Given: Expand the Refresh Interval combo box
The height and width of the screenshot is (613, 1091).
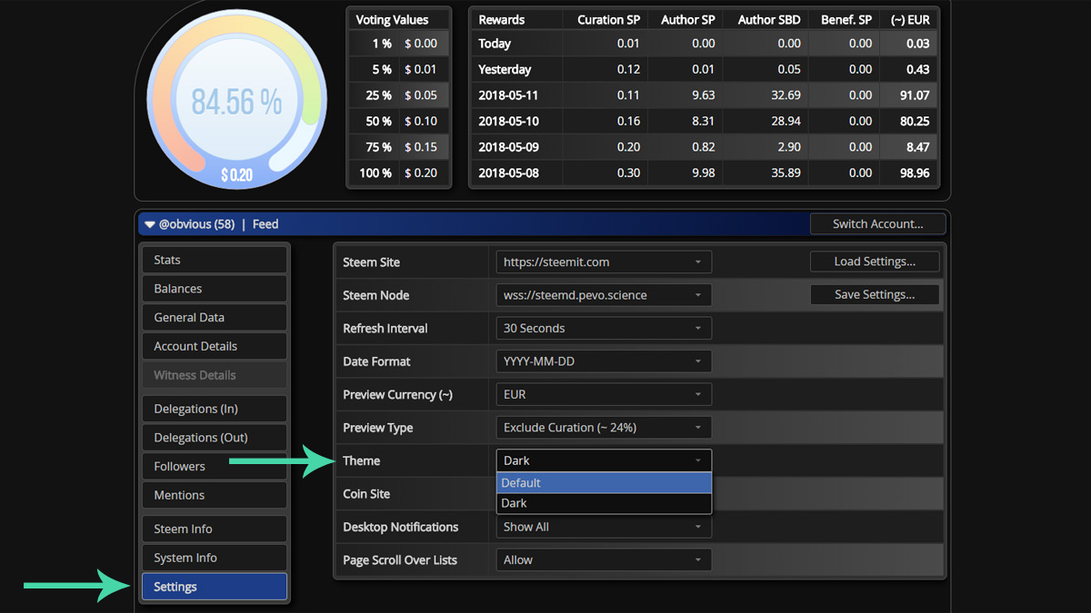Looking at the screenshot, I should [604, 329].
